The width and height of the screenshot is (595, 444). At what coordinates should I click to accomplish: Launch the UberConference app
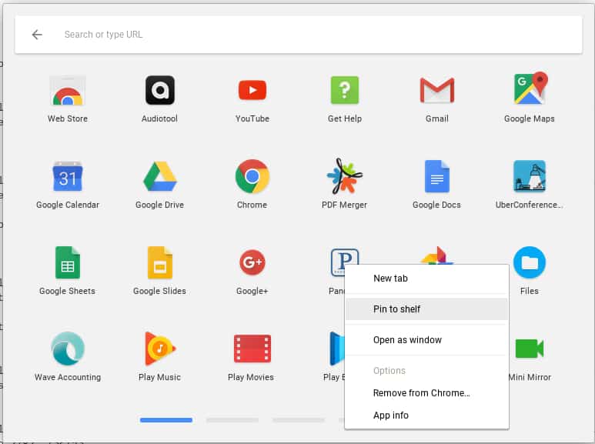[530, 176]
